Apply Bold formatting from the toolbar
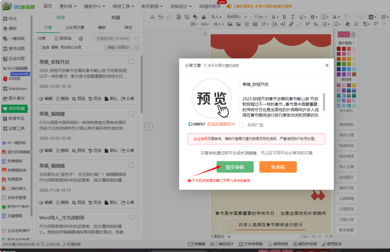 (x=284, y=17)
